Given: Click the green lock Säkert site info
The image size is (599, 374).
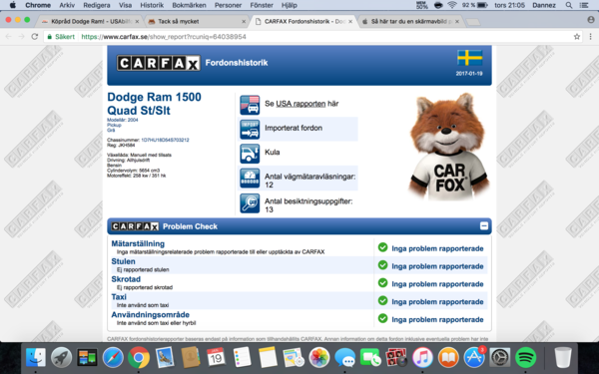Looking at the screenshot, I should tap(61, 37).
